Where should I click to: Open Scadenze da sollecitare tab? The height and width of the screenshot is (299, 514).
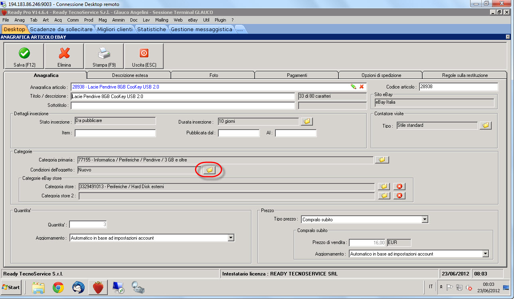point(61,29)
